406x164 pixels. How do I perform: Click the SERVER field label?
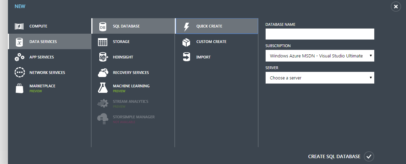point(271,68)
